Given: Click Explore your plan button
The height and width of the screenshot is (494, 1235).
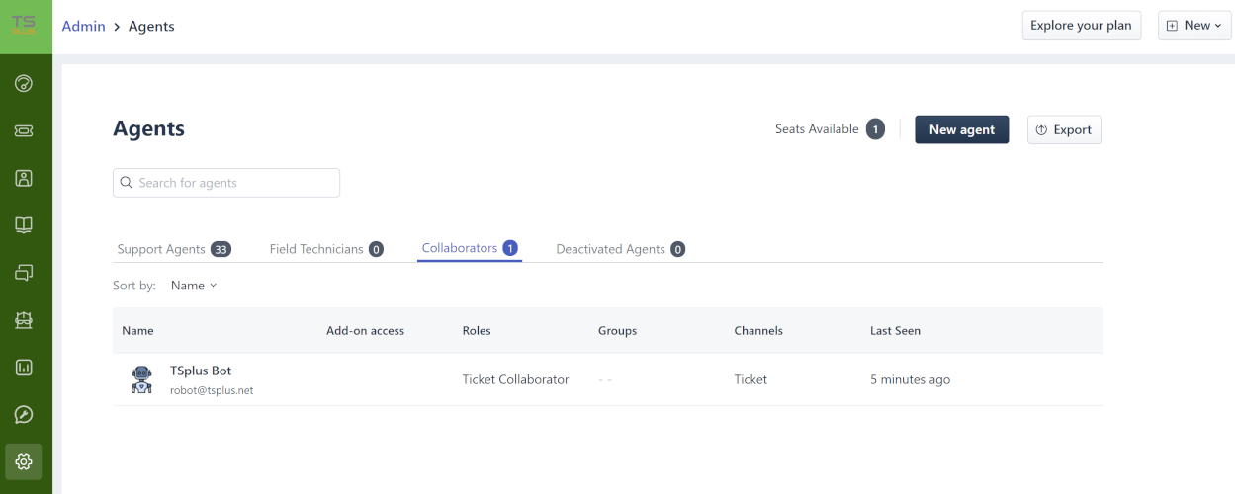Looking at the screenshot, I should point(1081,26).
